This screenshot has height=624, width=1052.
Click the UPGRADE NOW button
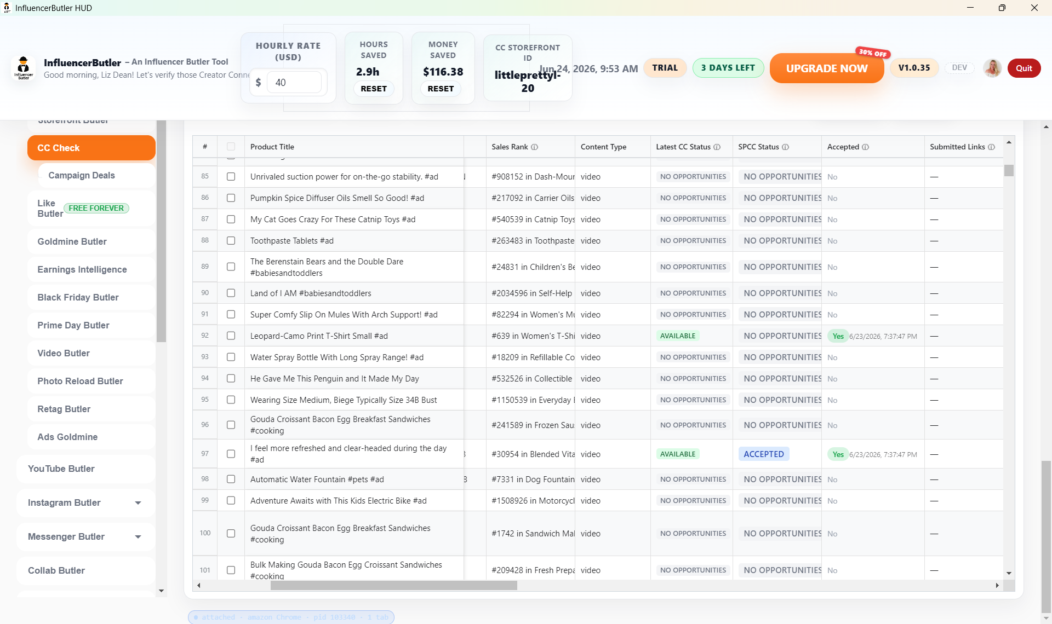tap(827, 68)
